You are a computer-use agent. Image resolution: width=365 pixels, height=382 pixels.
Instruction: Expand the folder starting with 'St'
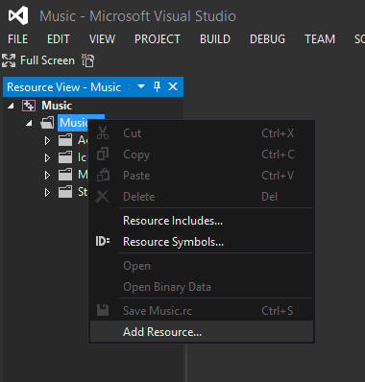pos(47,192)
